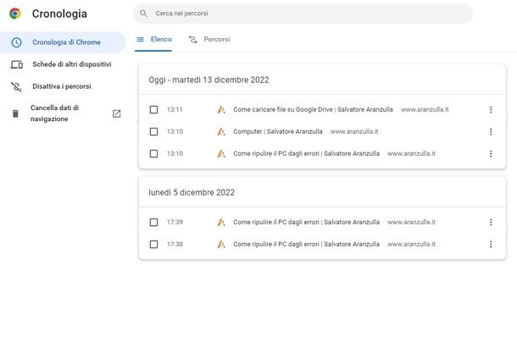Open the 17:39 'Come ripulire il PC' link
This screenshot has height=347, width=517.
[306, 222]
